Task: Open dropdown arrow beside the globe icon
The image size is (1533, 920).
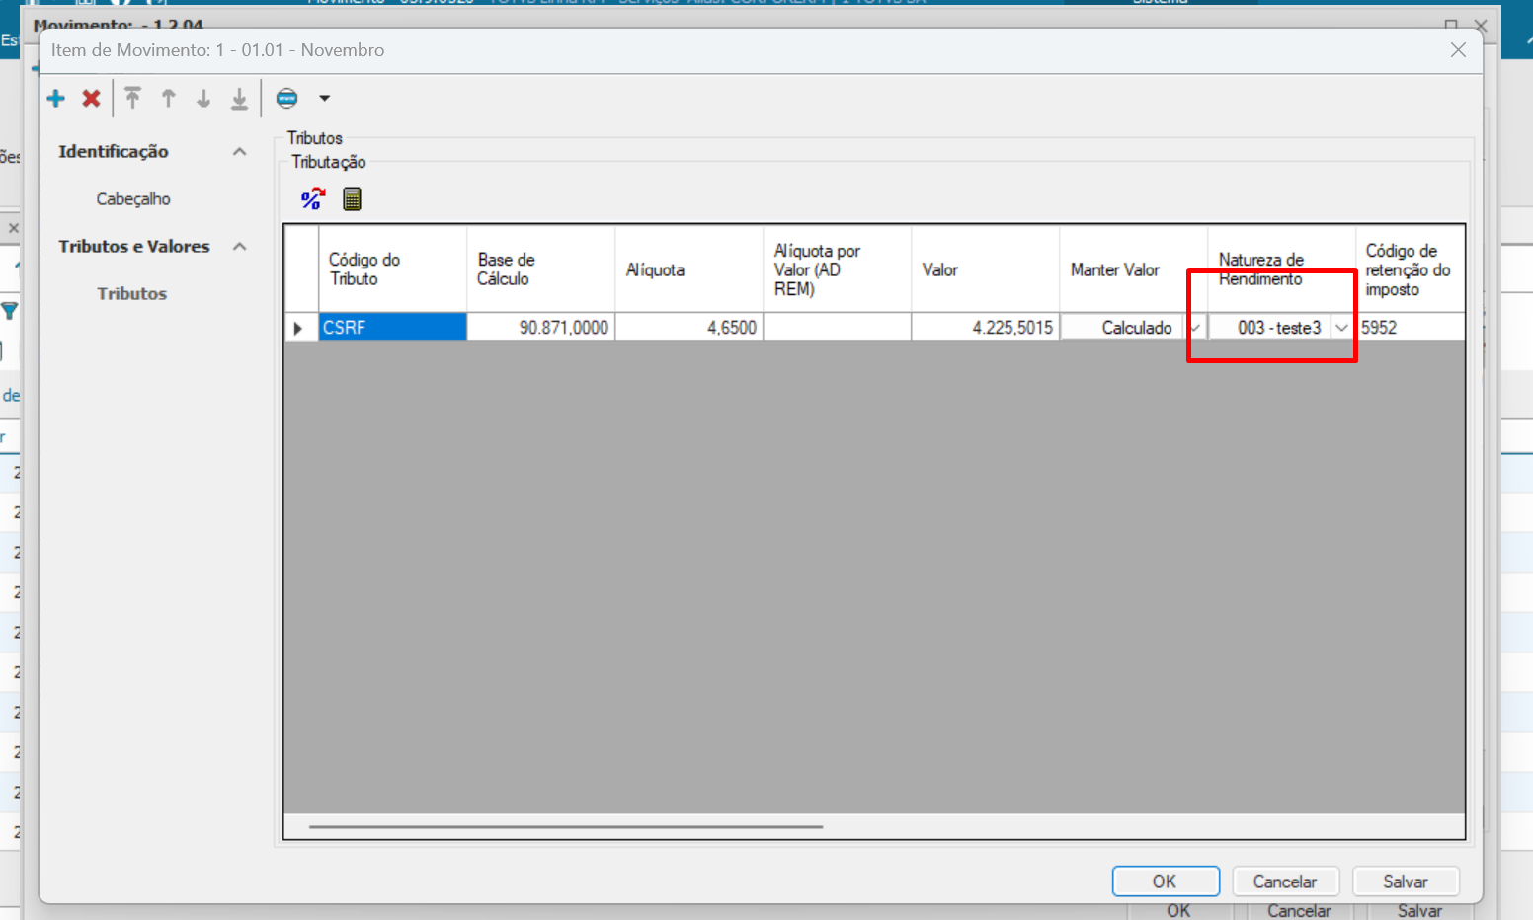Action: 324,98
